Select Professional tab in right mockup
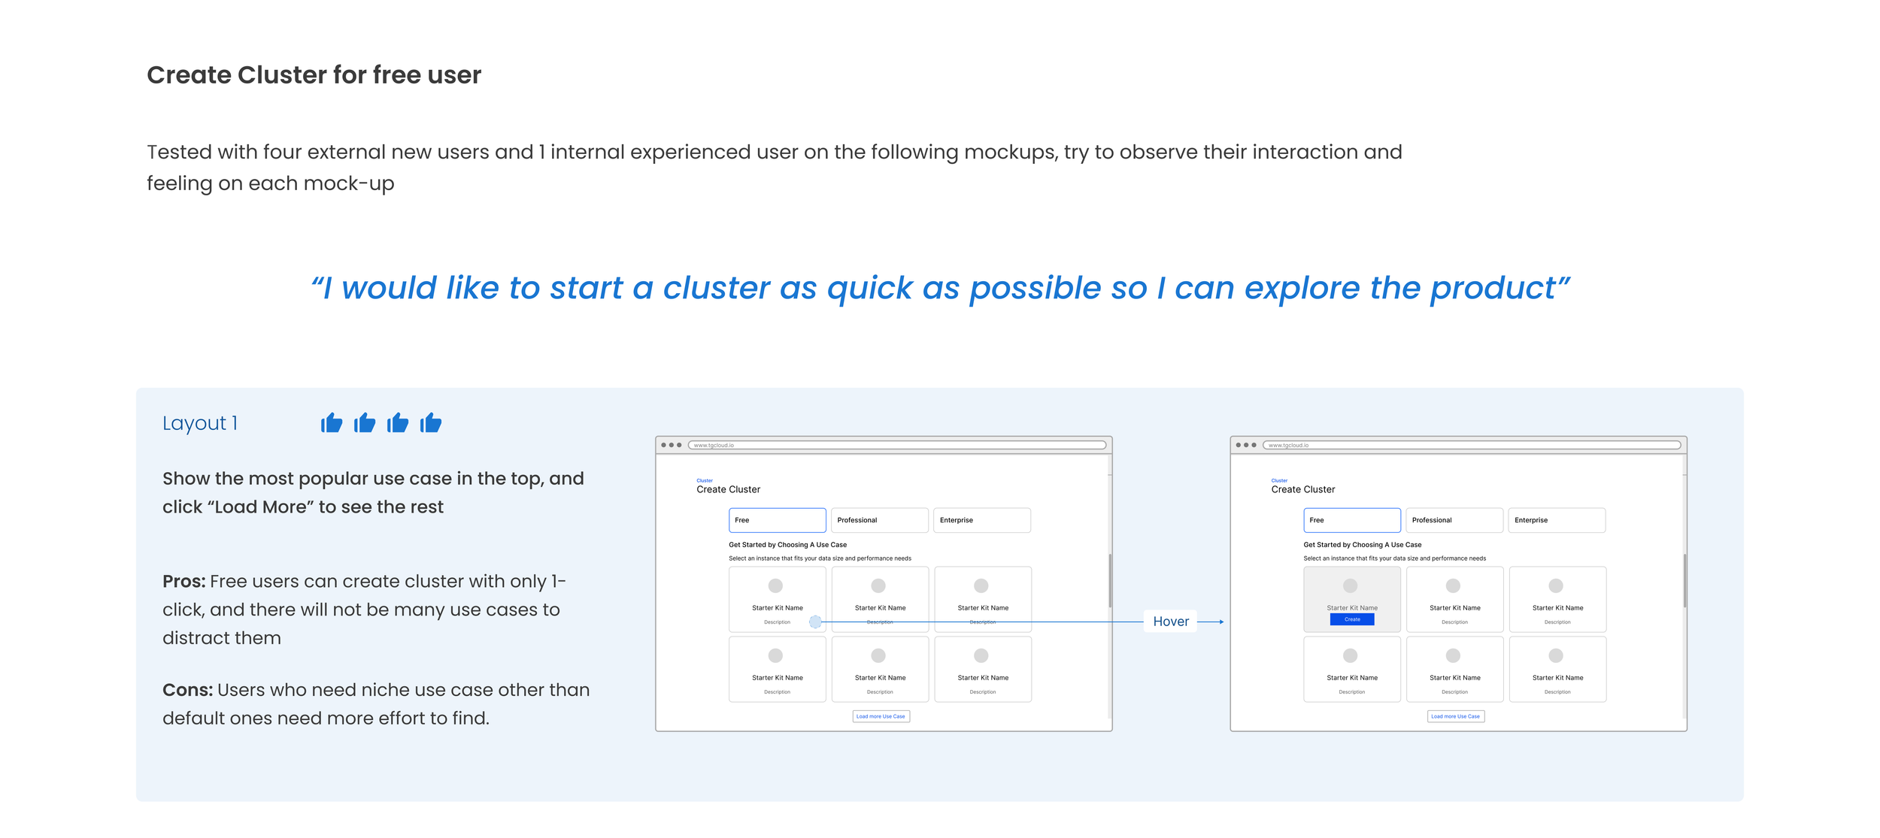Image resolution: width=1880 pixels, height=838 pixels. click(x=1454, y=520)
